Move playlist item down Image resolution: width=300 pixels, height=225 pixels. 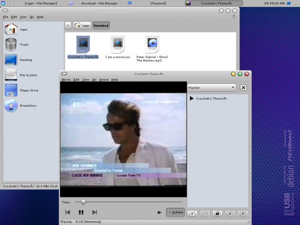point(243,214)
